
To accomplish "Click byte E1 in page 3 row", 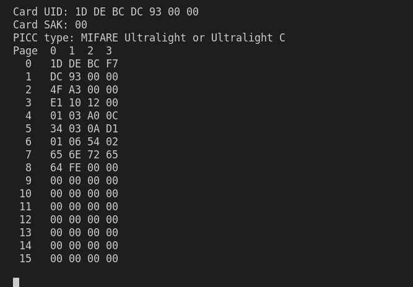I will [56, 103].
